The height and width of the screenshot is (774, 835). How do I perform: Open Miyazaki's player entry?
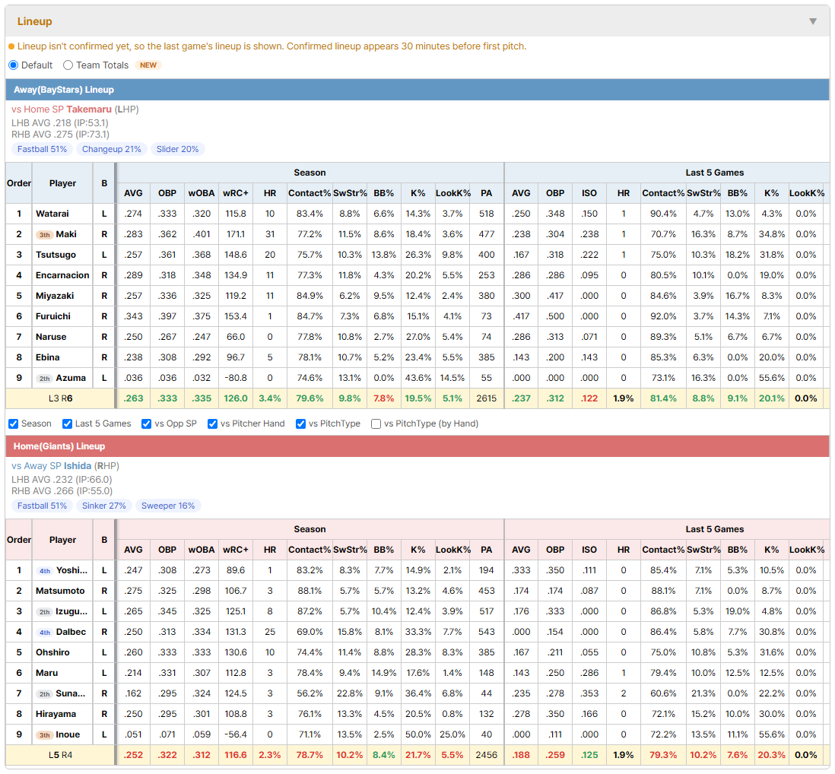(x=55, y=296)
